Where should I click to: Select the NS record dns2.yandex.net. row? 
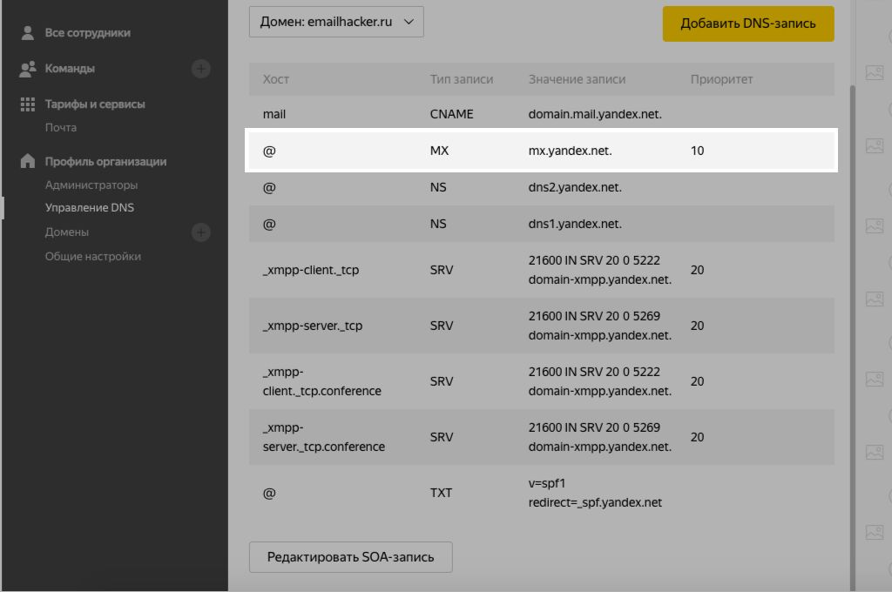tap(541, 187)
